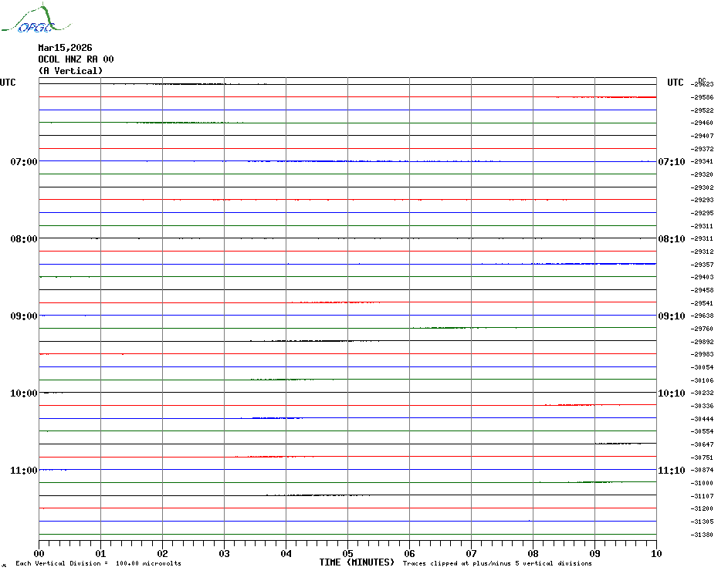Image resolution: width=718 pixels, height=574 pixels.
Task: Select the -29623 DC offset value
Action: click(x=703, y=84)
